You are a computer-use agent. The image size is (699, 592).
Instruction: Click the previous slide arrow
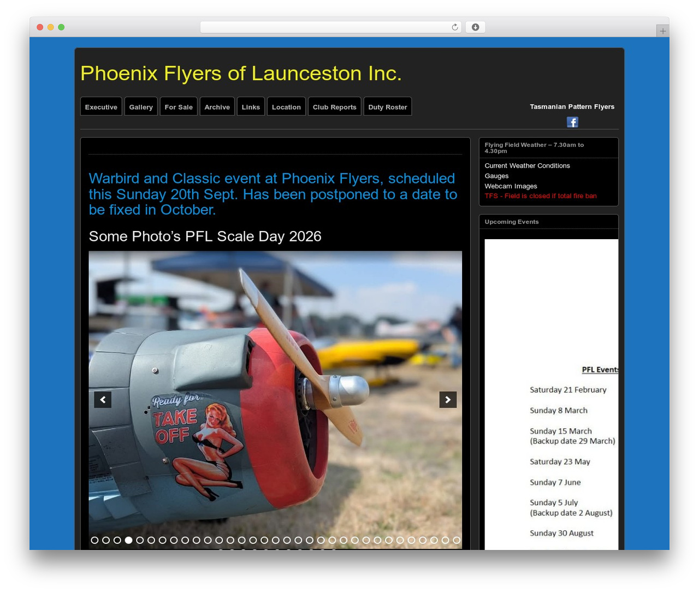[x=103, y=400]
